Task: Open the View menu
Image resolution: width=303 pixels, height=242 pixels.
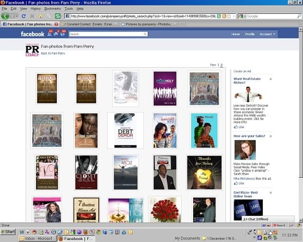Action: pos(23,9)
